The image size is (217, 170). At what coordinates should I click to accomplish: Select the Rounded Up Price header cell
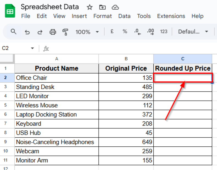[183, 68]
